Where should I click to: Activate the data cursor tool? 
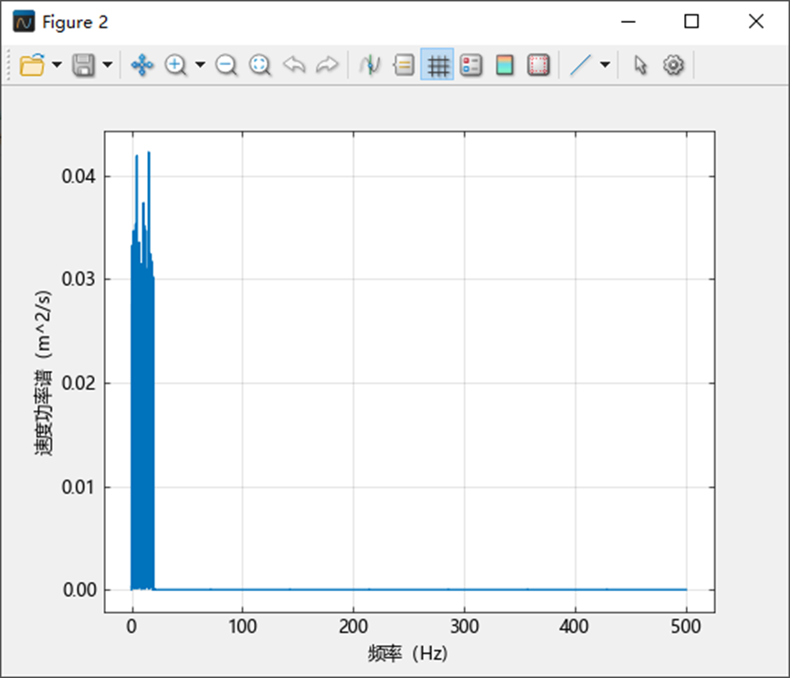(370, 65)
